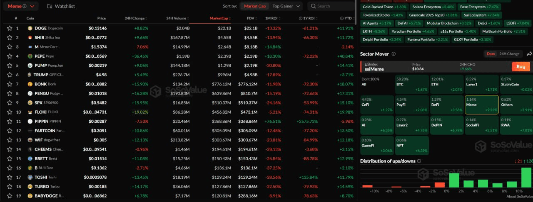Viewport: 533px width, 202px height.
Task: Click the info icon beside Sector Mover
Action: pyautogui.click(x=394, y=54)
